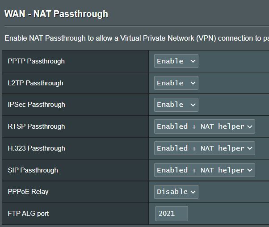Open the IPSec Passthrough selector
This screenshot has height=227, width=269.
pyautogui.click(x=176, y=105)
